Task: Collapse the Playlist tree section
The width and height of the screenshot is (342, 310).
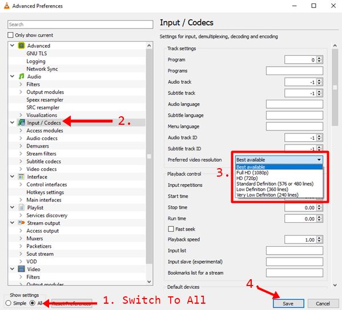Action: coord(12,207)
